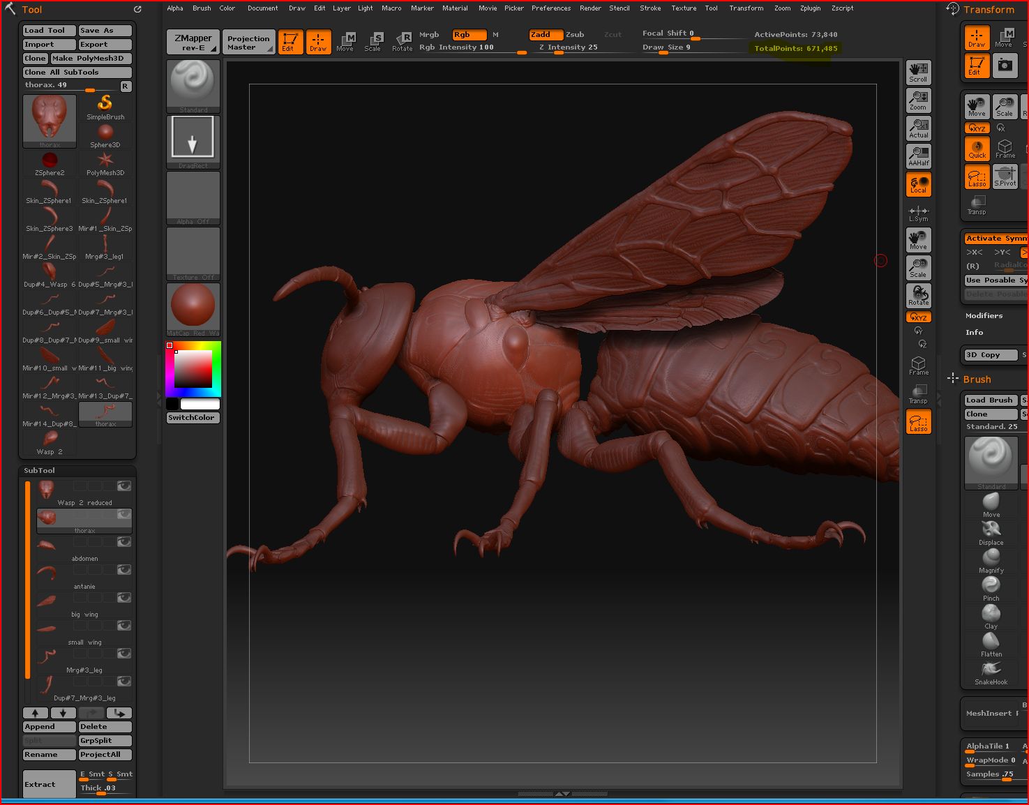This screenshot has height=805, width=1029.
Task: Collapse the SubTool panel header
Action: 40,471
